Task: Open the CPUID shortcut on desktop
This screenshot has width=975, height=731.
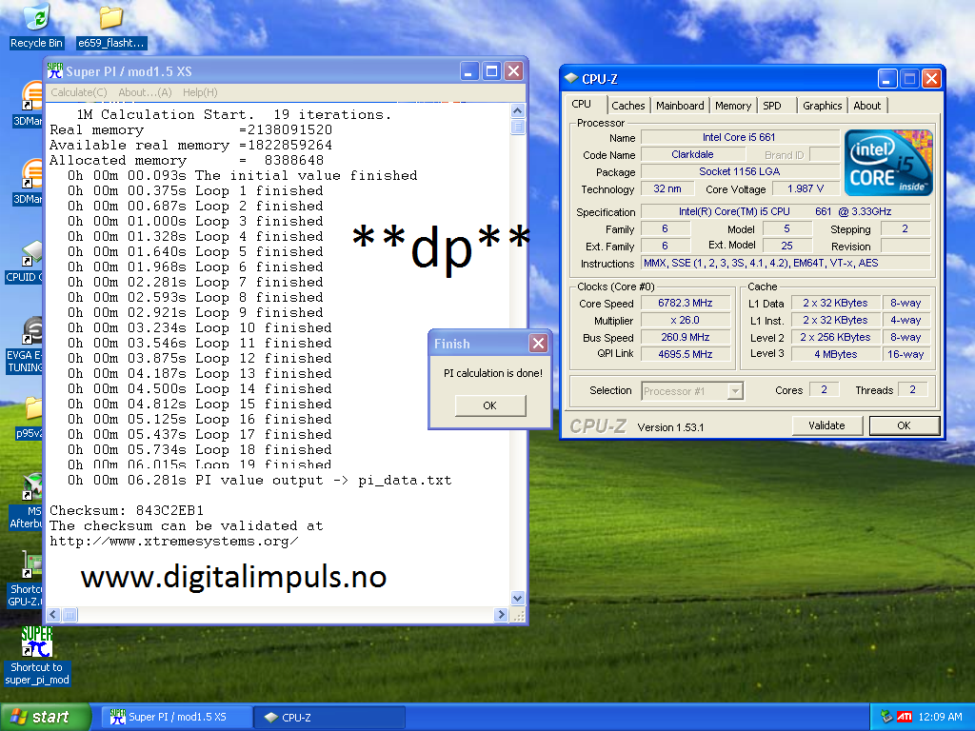Action: pyautogui.click(x=28, y=261)
